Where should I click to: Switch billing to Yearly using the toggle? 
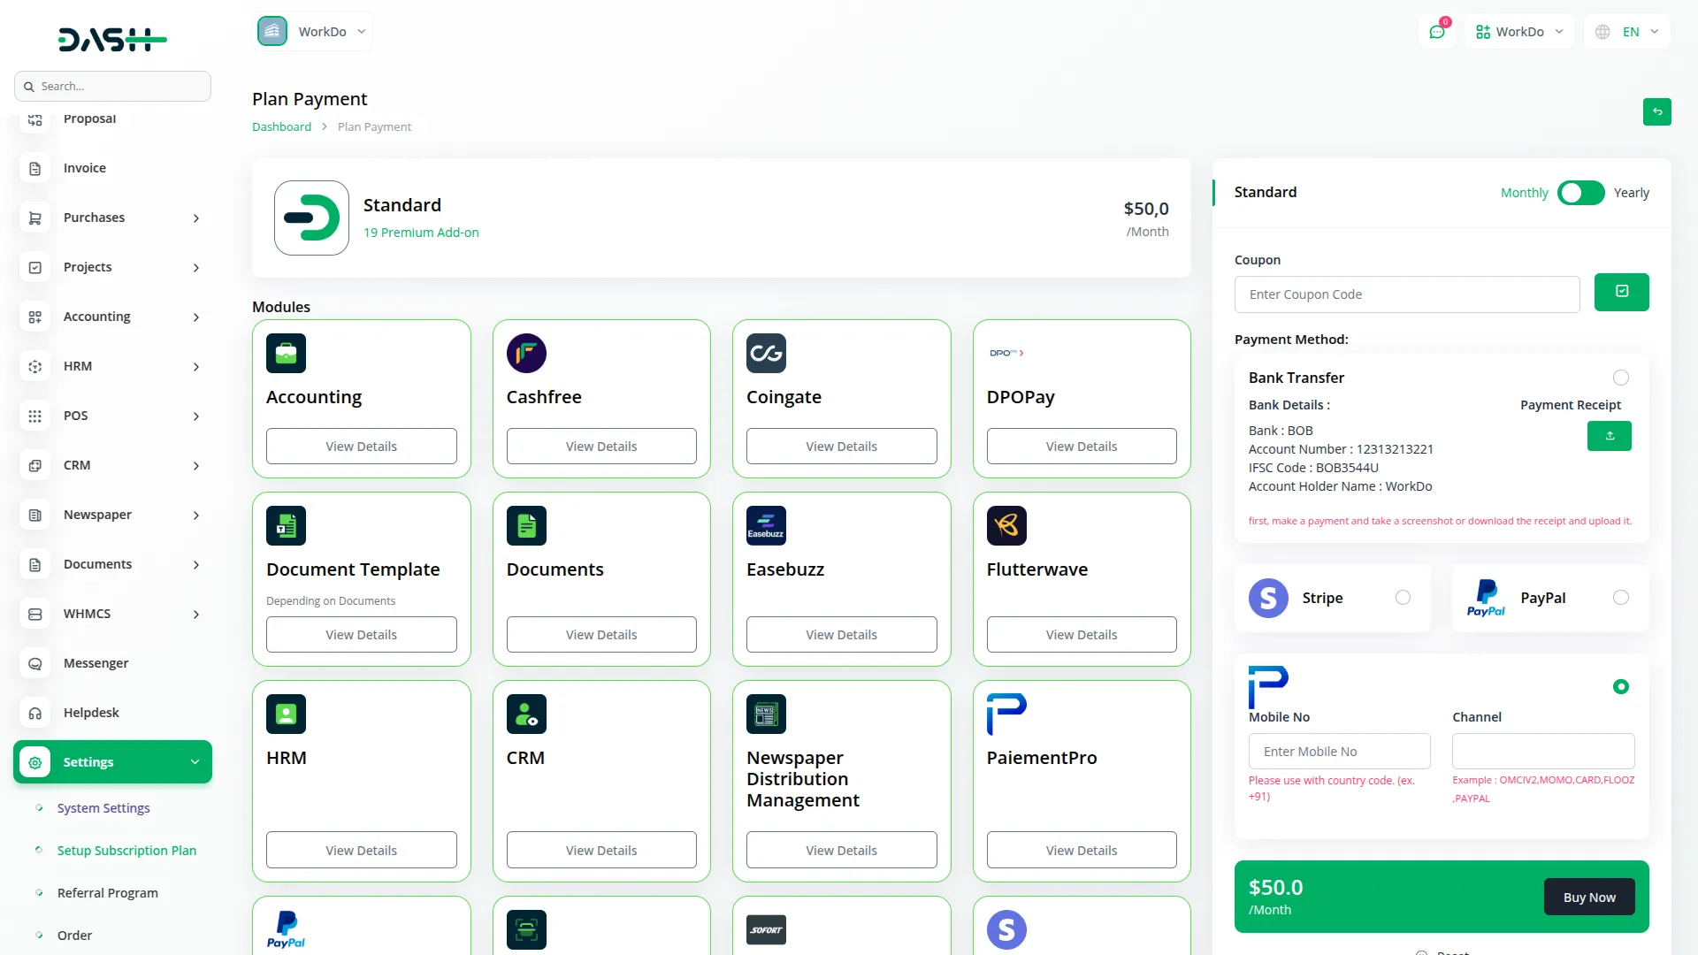pos(1580,193)
